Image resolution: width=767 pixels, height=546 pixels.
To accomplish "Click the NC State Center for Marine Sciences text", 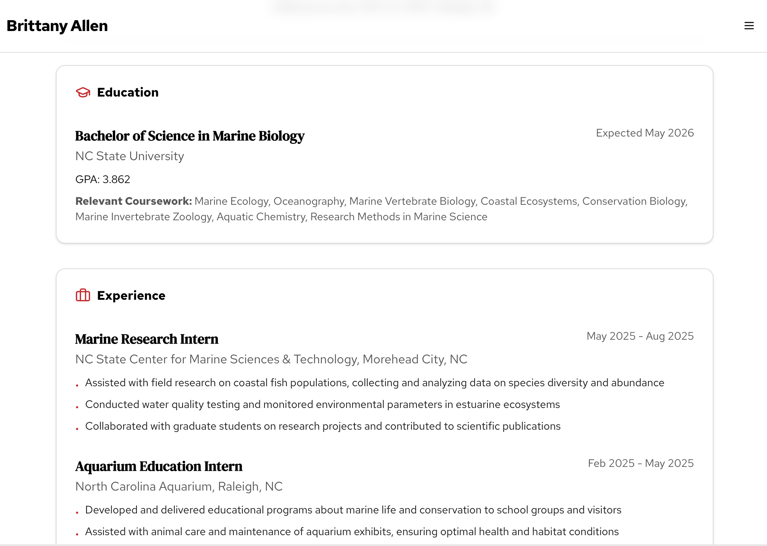I will pos(271,359).
